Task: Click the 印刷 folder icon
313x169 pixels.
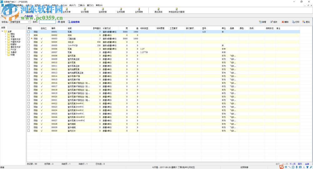Action: [x=8, y=55]
